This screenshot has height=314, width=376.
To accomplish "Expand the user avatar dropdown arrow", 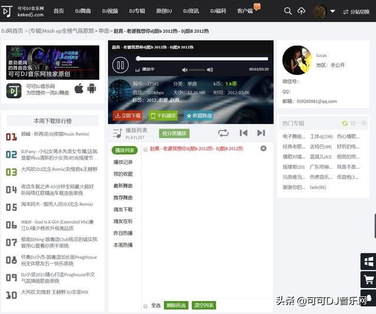I will tap(333, 11).
